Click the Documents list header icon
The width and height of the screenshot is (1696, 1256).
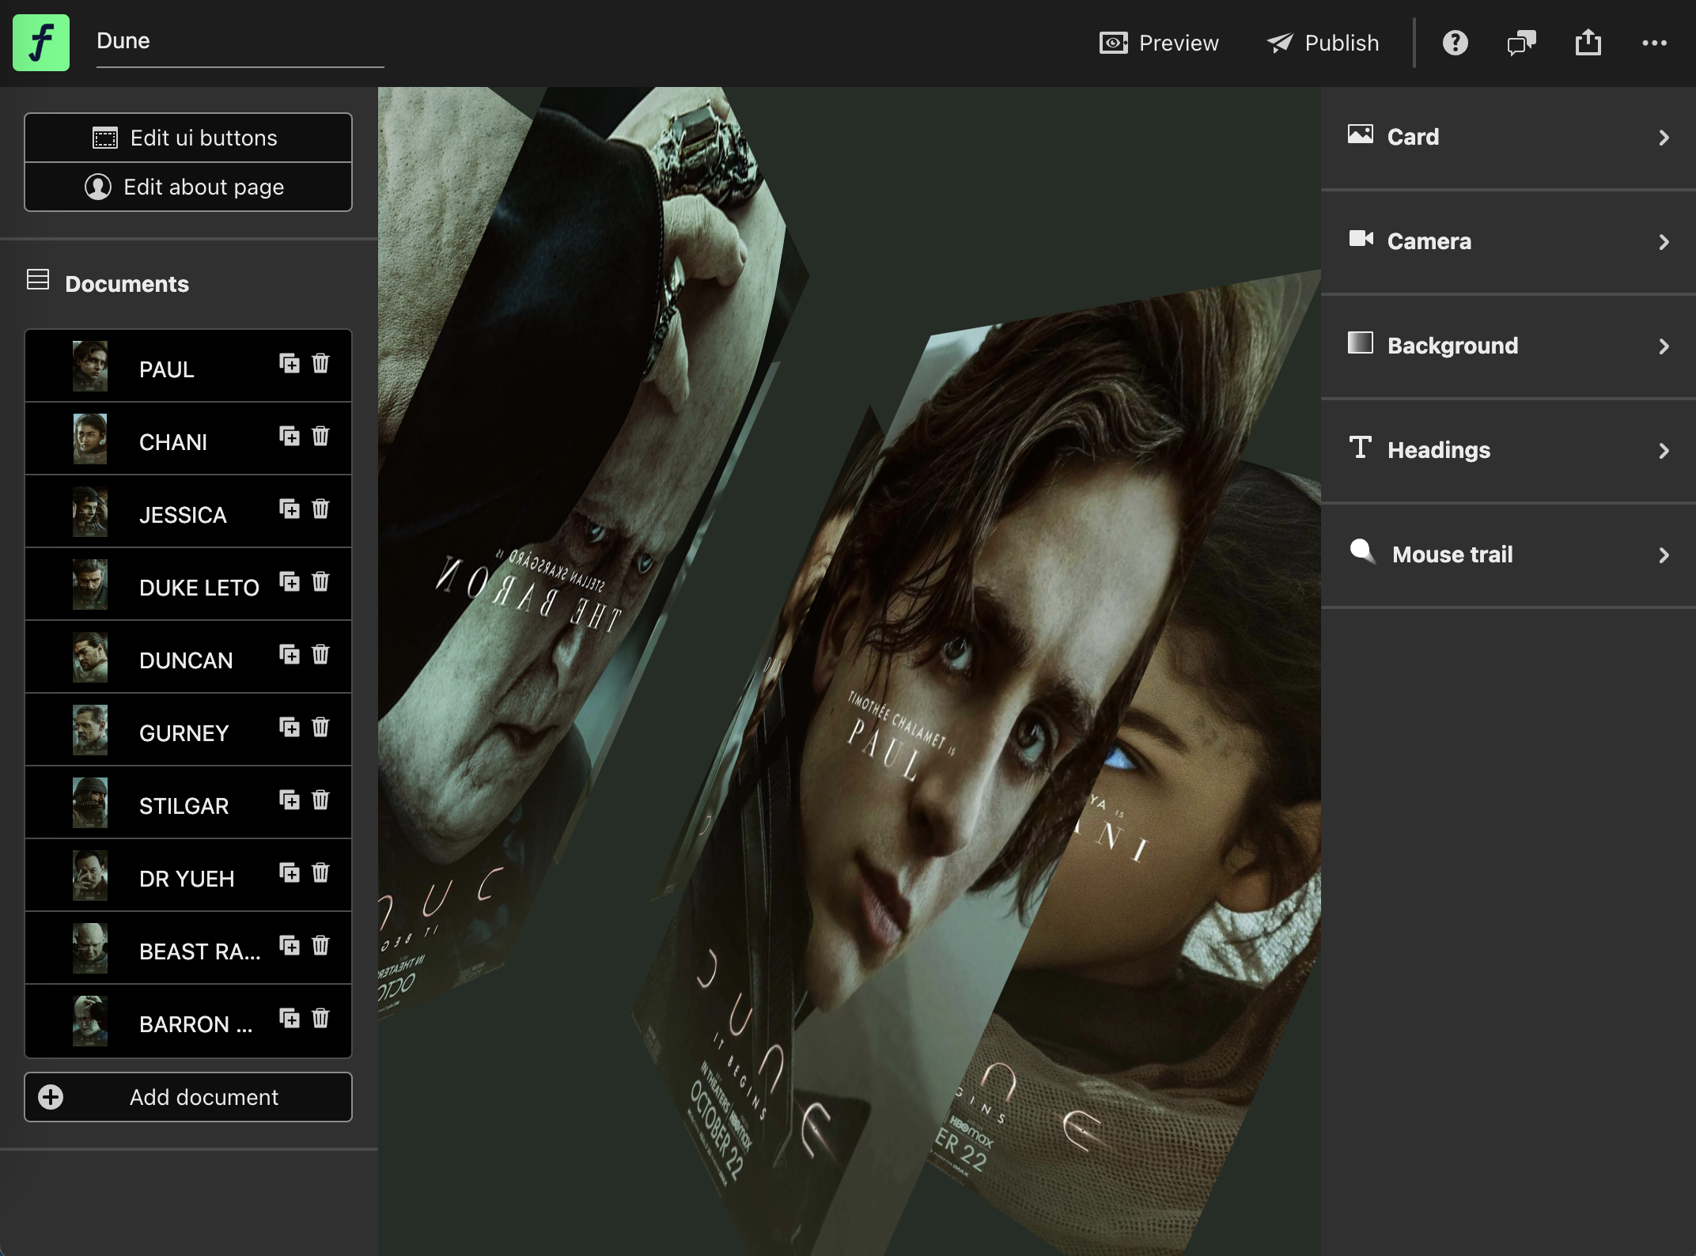coord(38,280)
